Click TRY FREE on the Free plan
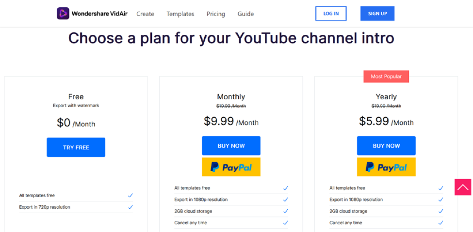Screen dimensions: 473x232 pos(76,147)
